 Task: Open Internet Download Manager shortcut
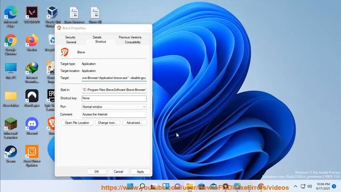(x=32, y=68)
